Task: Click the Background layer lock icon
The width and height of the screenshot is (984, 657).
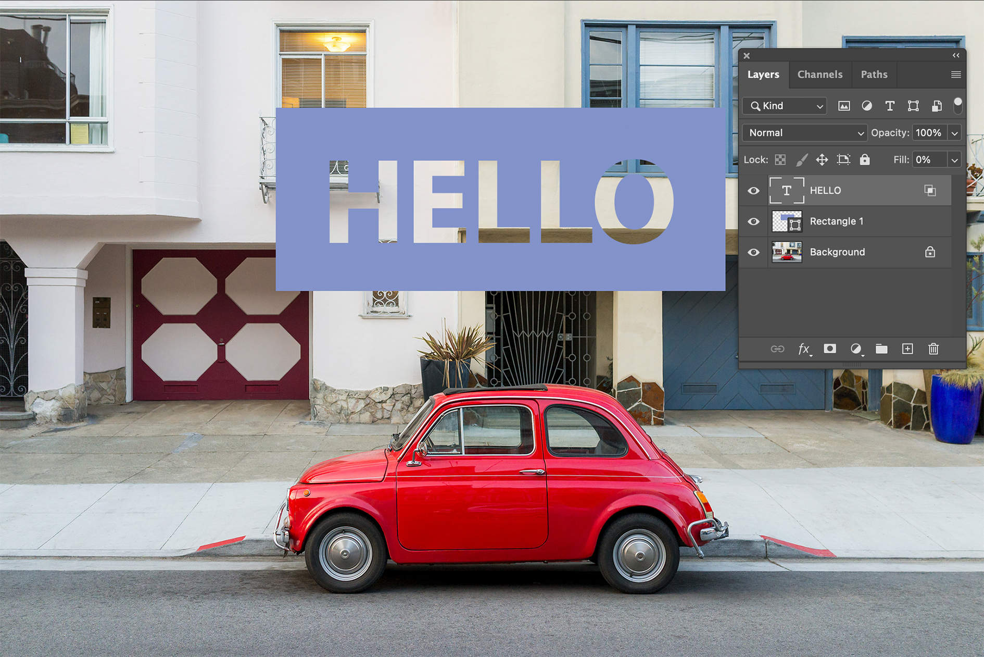Action: pos(930,252)
